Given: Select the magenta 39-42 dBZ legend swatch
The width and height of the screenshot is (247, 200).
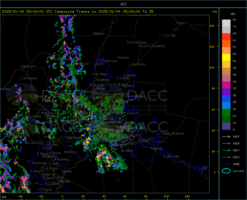Looking at the screenshot, I should tap(226, 85).
